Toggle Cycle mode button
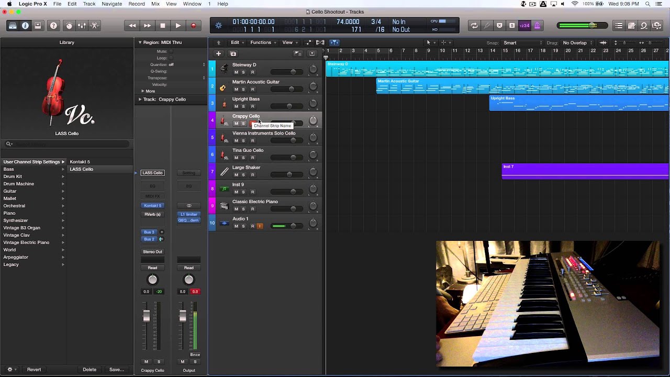Image resolution: width=670 pixels, height=377 pixels. tap(474, 26)
